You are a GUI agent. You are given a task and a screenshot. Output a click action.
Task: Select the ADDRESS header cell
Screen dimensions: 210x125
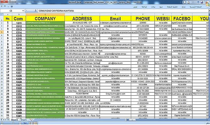[82, 18]
